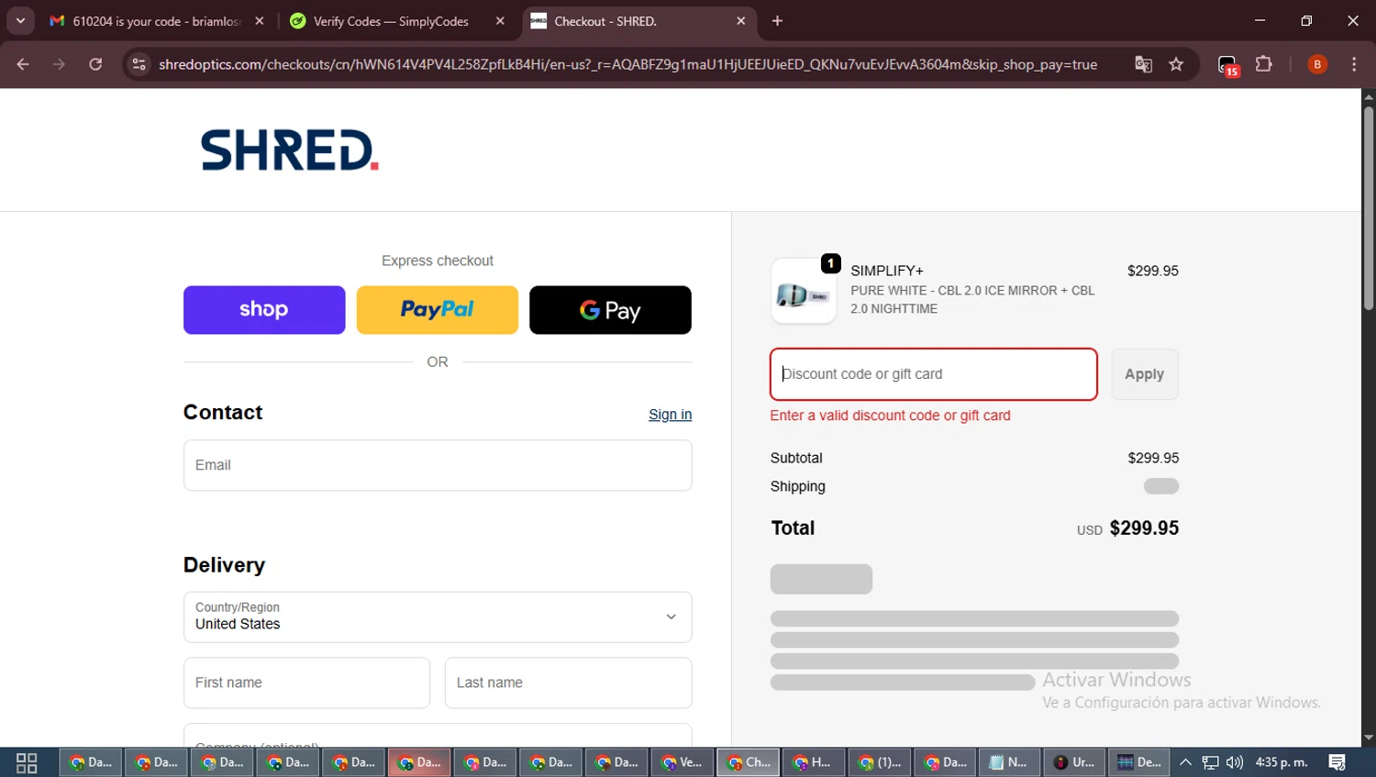Screen dimensions: 1376x777
Task: View site information icon in address bar
Action: point(139,64)
